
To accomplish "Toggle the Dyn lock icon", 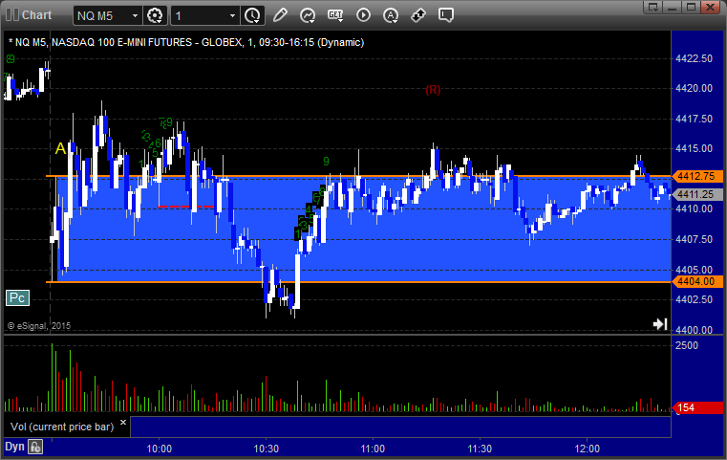I will click(x=35, y=447).
